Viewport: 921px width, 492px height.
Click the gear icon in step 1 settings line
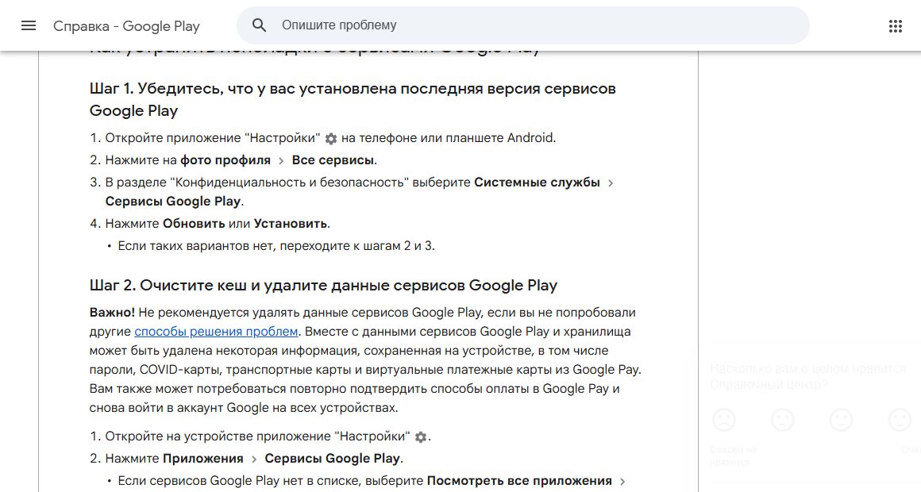coord(331,139)
